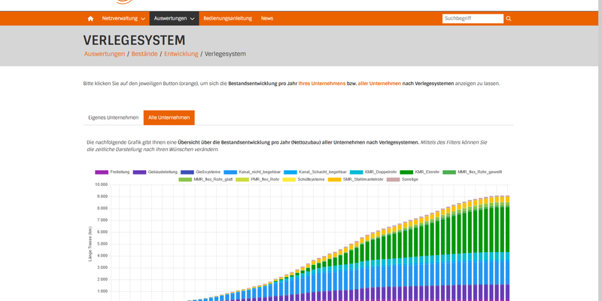Toggle the Freileitung legend series
The height and width of the screenshot is (301, 602).
(x=112, y=172)
